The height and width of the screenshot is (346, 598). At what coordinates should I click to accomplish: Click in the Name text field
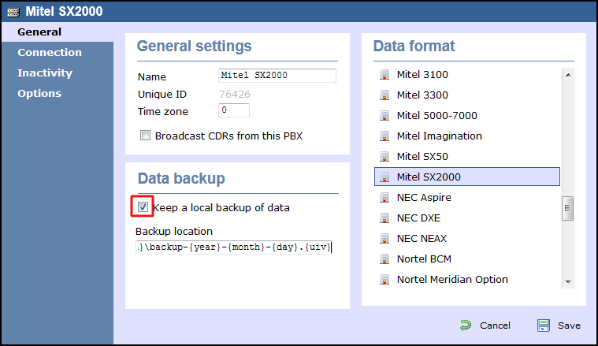277,76
